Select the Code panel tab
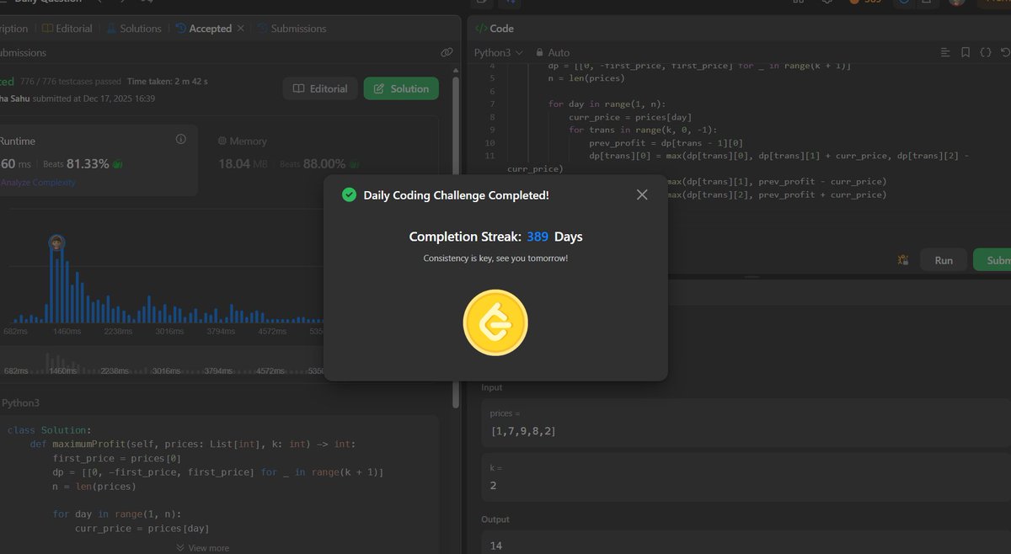This screenshot has height=554, width=1011. 495,28
